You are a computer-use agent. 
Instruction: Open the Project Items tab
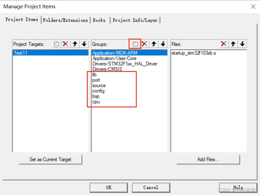(22, 20)
